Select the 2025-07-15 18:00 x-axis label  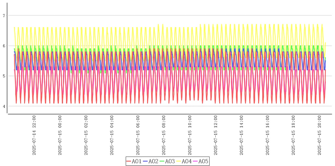[294, 136]
